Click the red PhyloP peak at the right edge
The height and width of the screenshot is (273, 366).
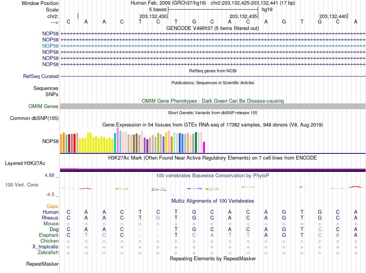pyautogui.click(x=355, y=187)
